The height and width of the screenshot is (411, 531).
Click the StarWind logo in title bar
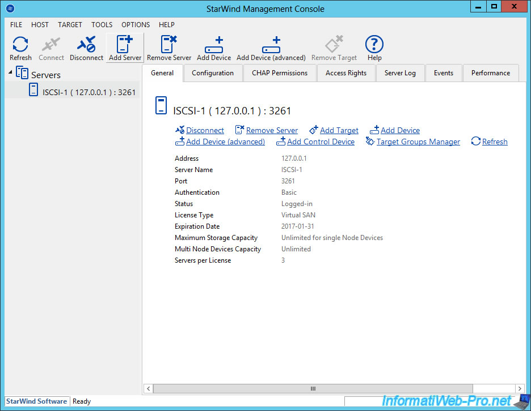pos(10,8)
